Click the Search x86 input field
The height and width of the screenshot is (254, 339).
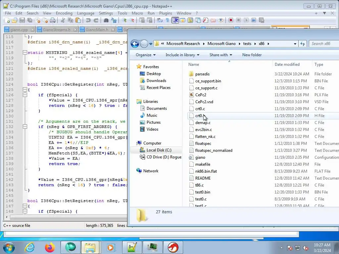(324, 44)
